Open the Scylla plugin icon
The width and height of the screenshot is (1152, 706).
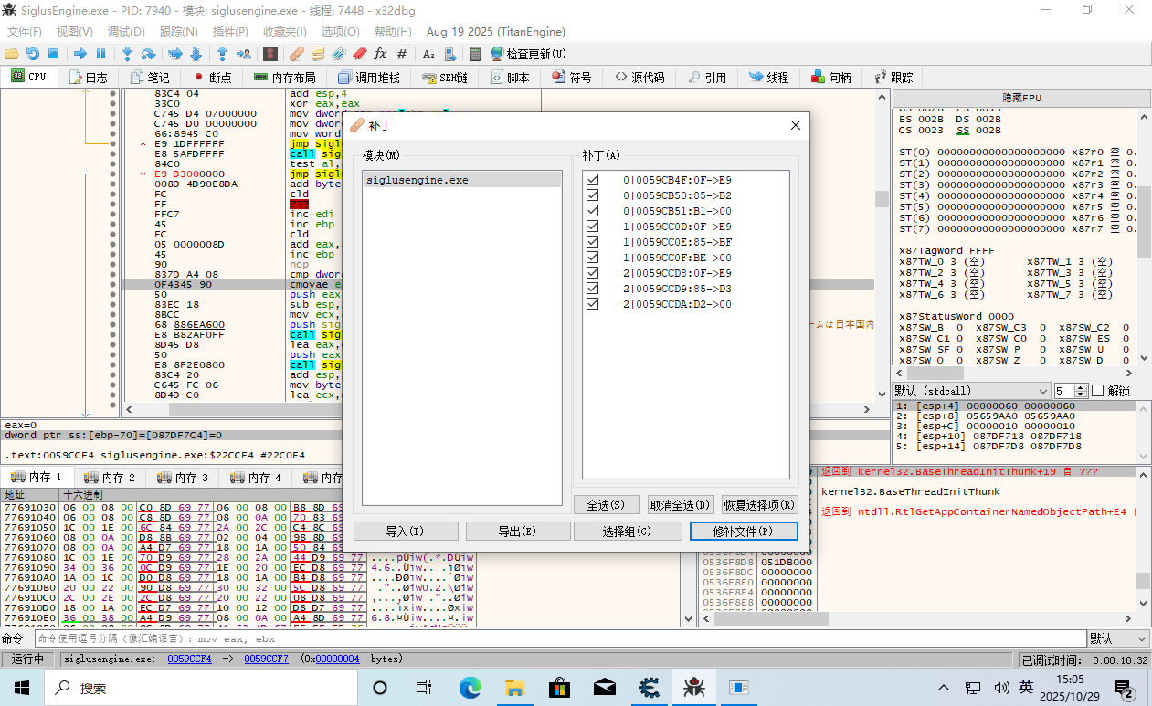(270, 54)
